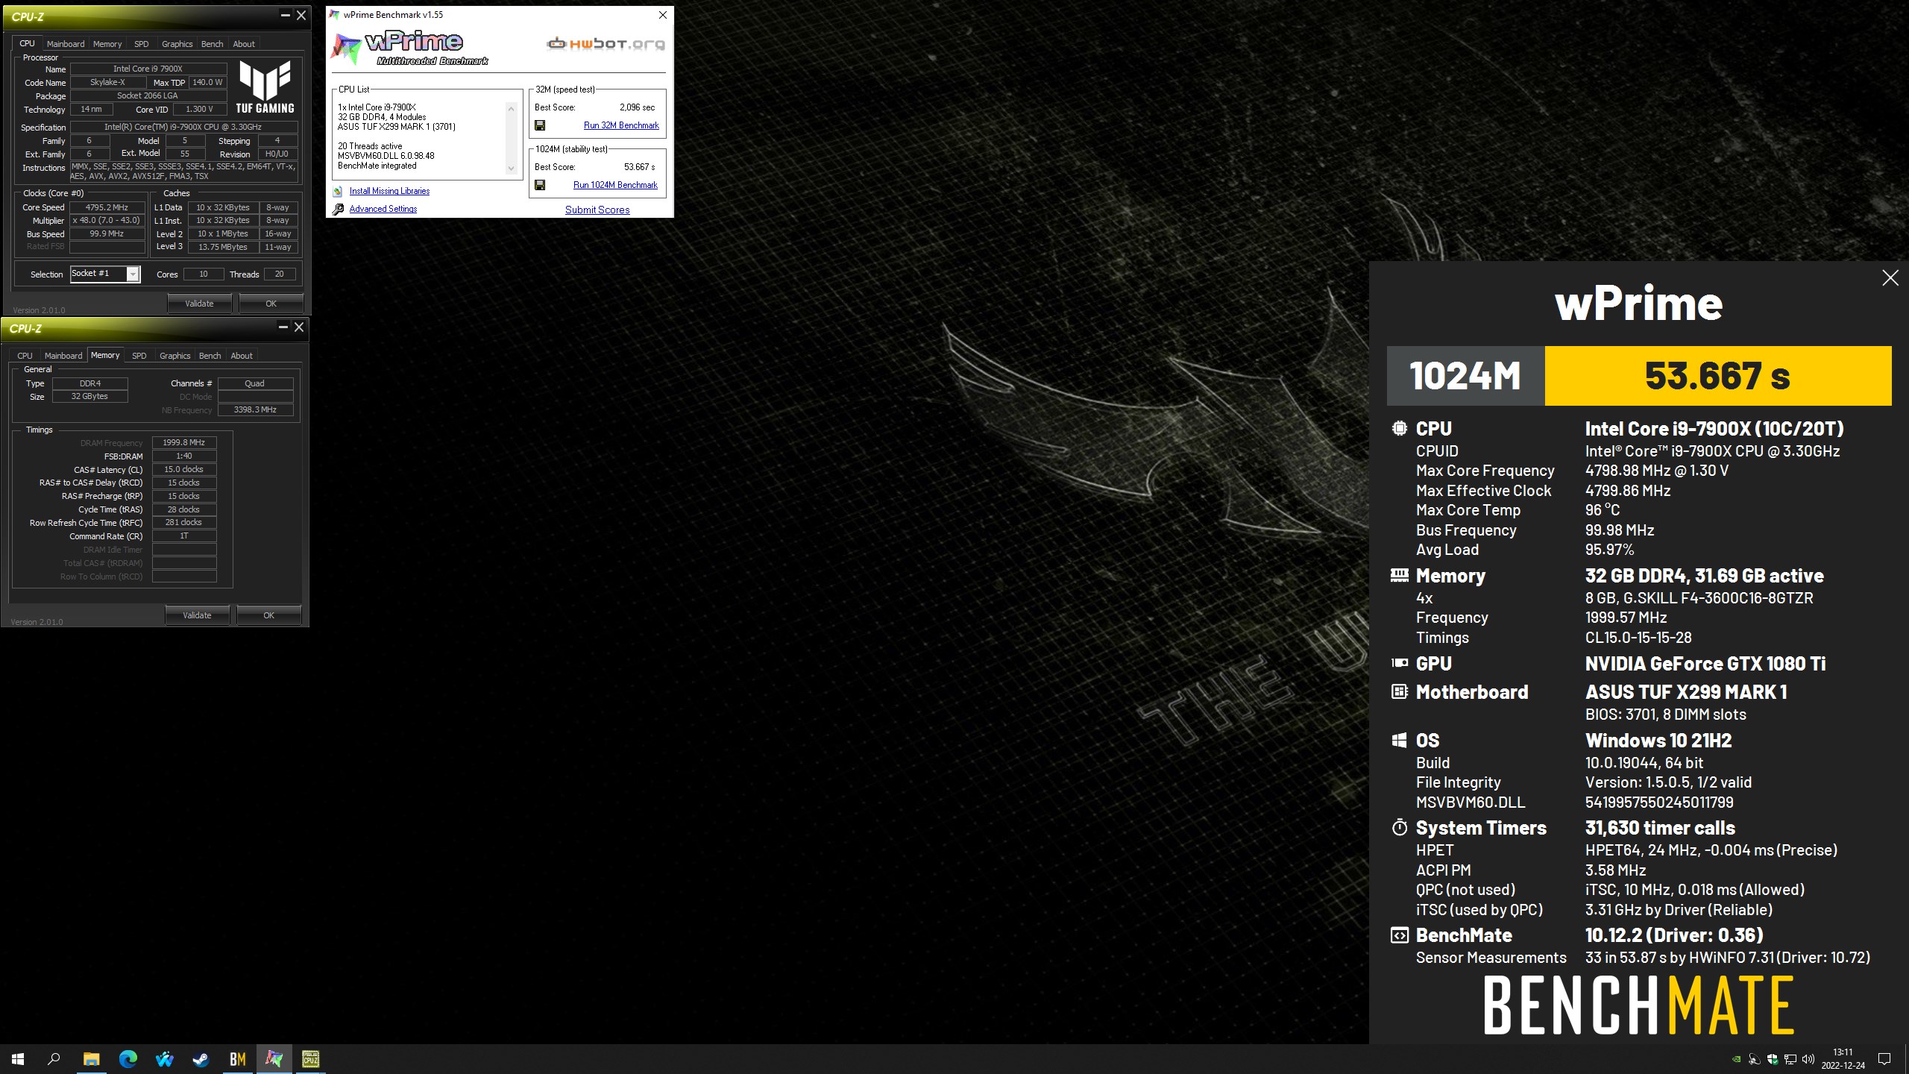Switch to CPU tab in lower CPU-Z
1909x1074 pixels.
pos(25,356)
